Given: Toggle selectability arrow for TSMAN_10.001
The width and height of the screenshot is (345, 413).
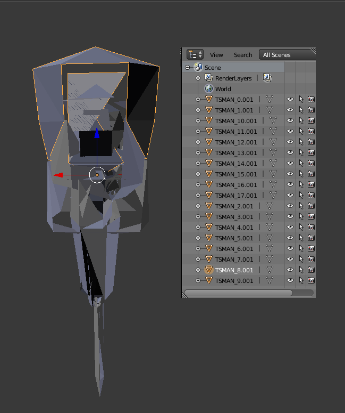Looking at the screenshot, I should (301, 120).
